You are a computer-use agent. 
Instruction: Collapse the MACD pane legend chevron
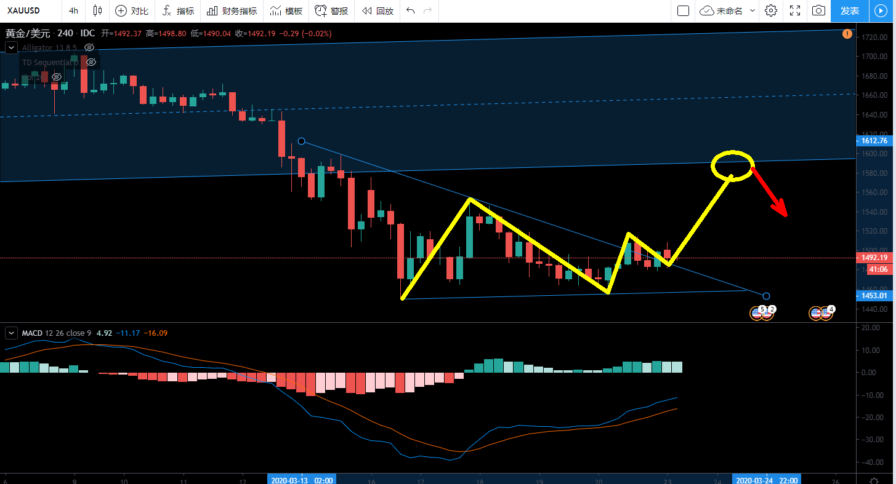click(x=11, y=333)
